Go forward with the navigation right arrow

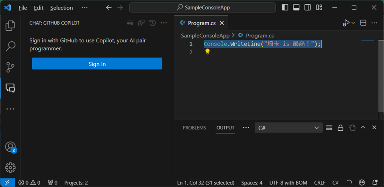pos(120,8)
